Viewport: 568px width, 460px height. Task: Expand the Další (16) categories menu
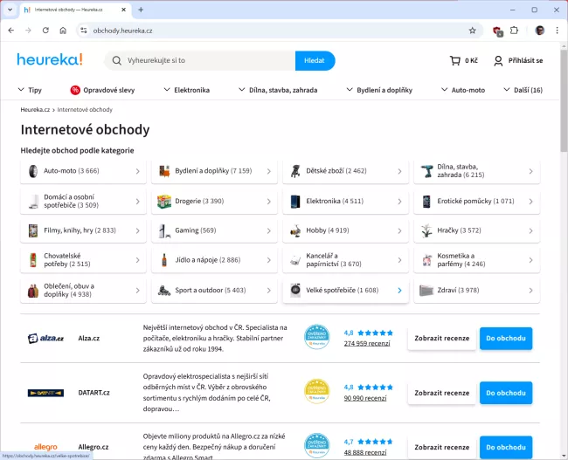pos(523,90)
